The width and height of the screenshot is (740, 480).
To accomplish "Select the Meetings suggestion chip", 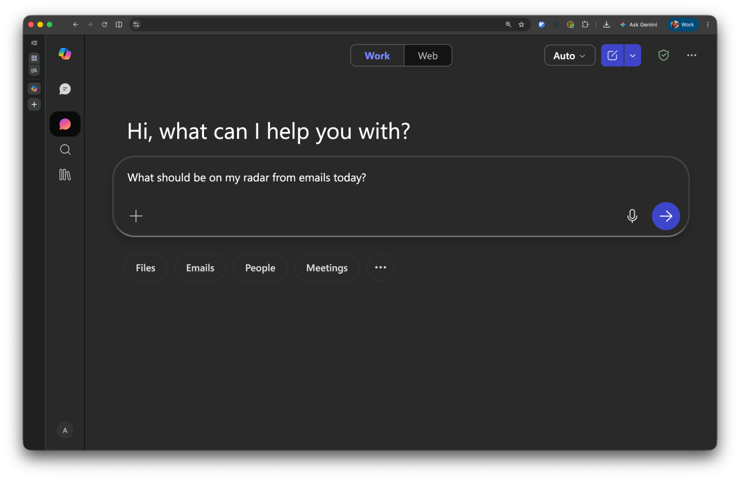I will click(x=327, y=268).
